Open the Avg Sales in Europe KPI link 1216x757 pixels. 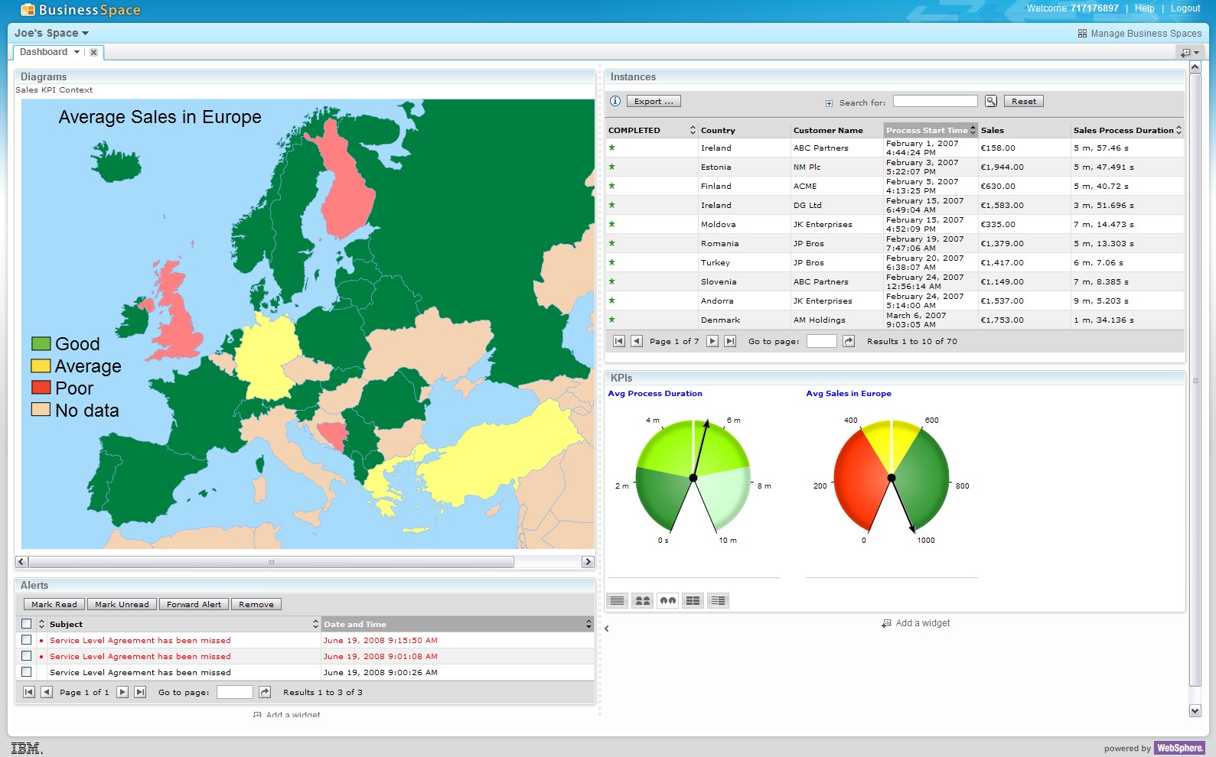point(849,394)
